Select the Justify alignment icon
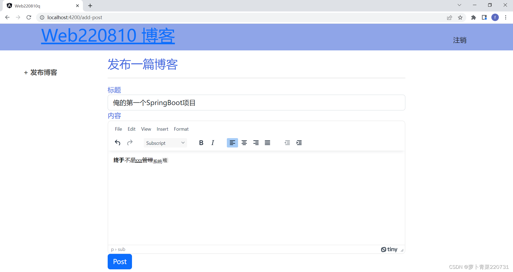 (x=267, y=143)
